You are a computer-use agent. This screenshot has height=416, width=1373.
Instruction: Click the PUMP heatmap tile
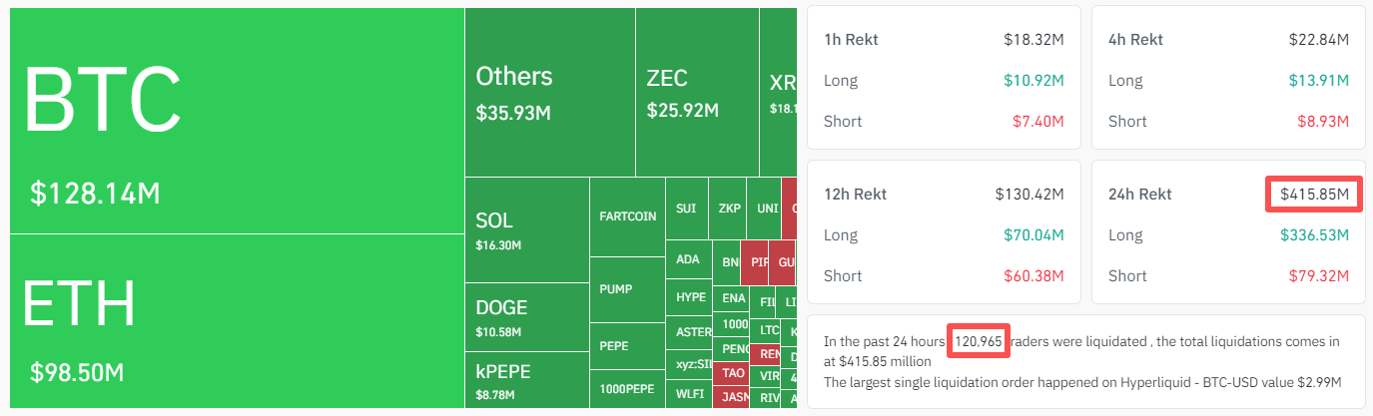[627, 289]
